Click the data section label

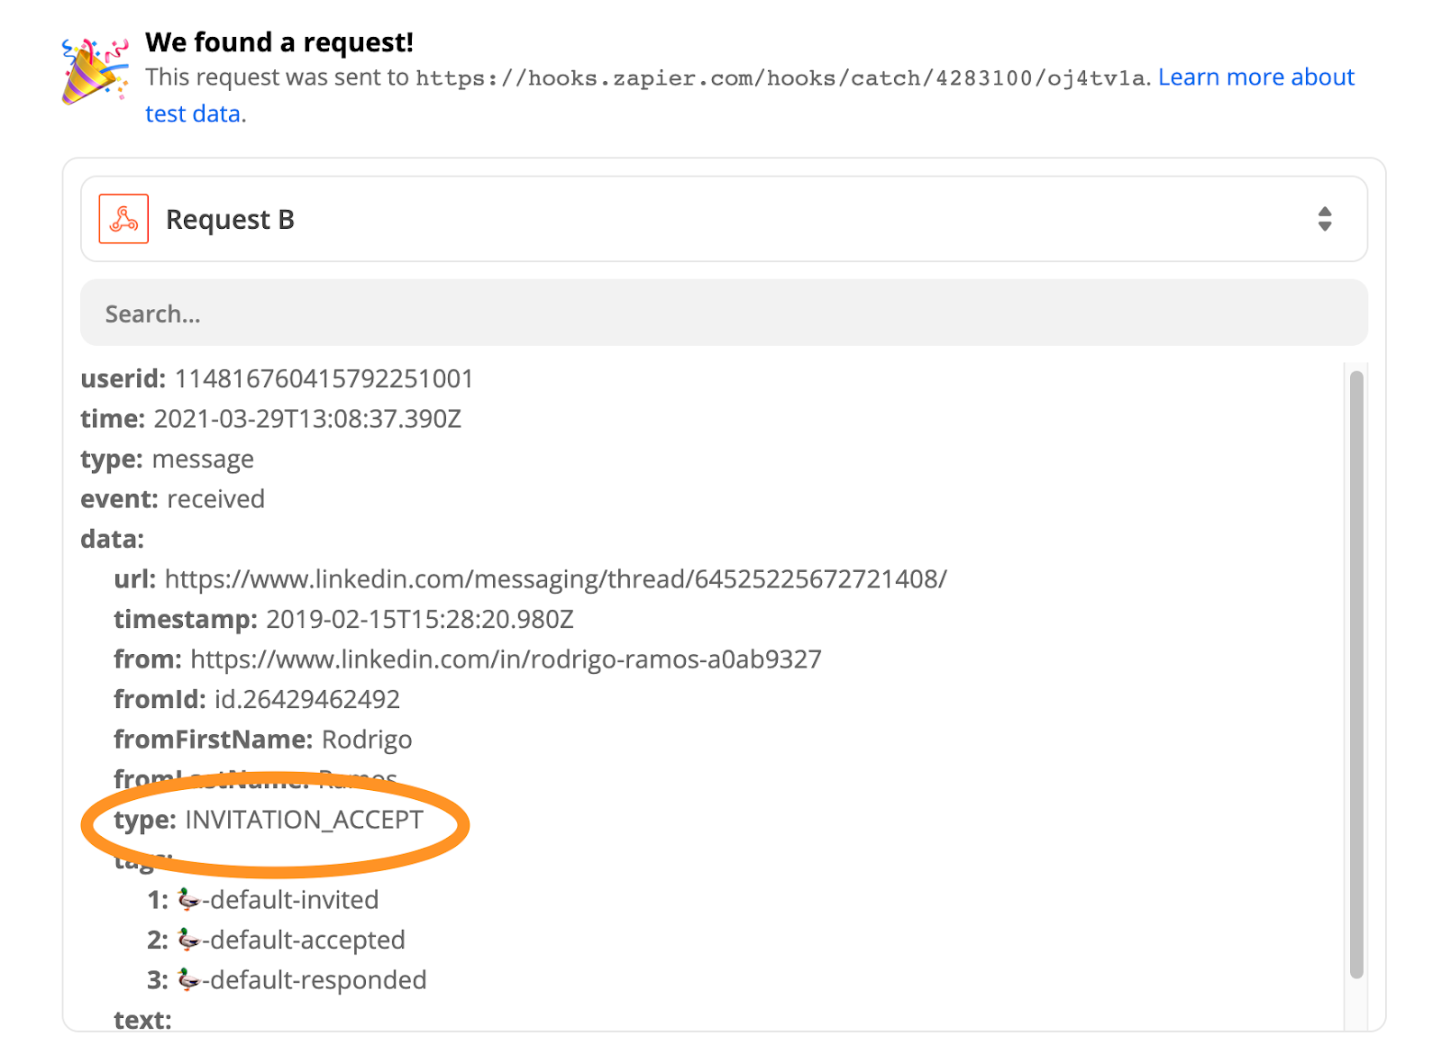point(112,539)
